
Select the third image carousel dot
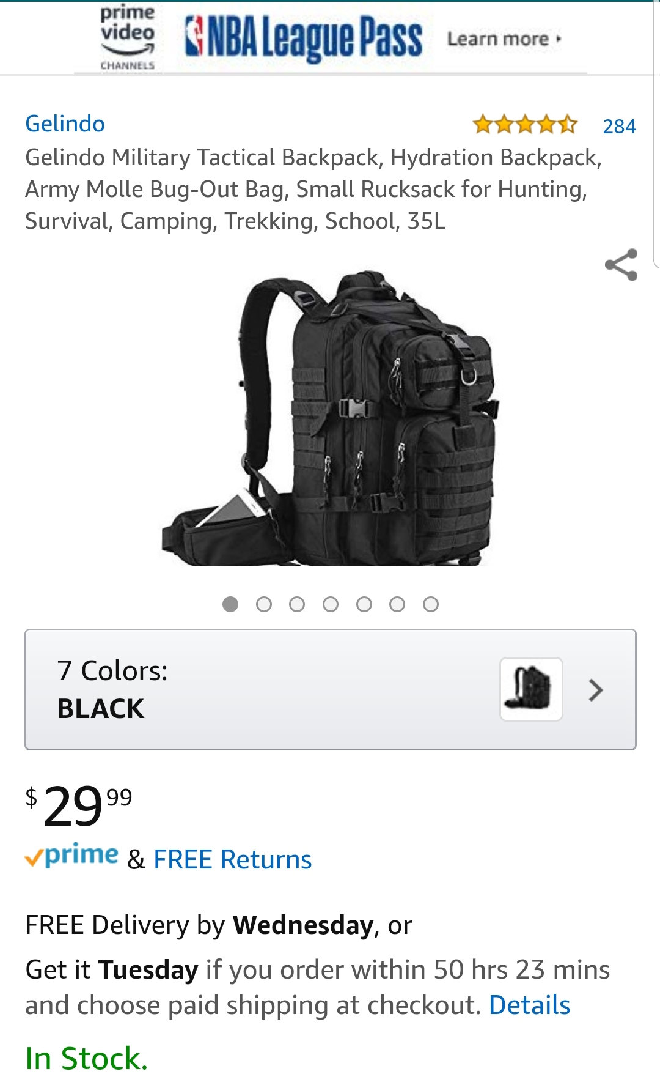pyautogui.click(x=297, y=604)
